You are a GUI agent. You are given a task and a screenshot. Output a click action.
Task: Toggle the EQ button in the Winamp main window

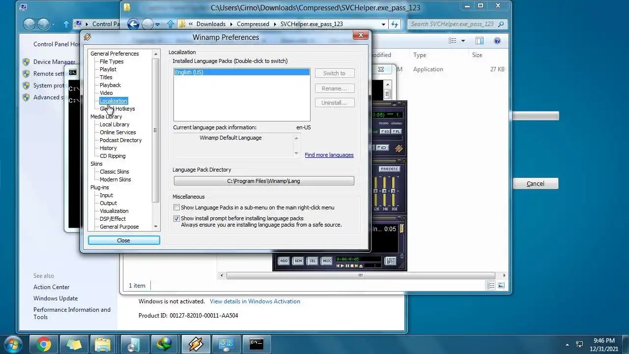point(385,131)
